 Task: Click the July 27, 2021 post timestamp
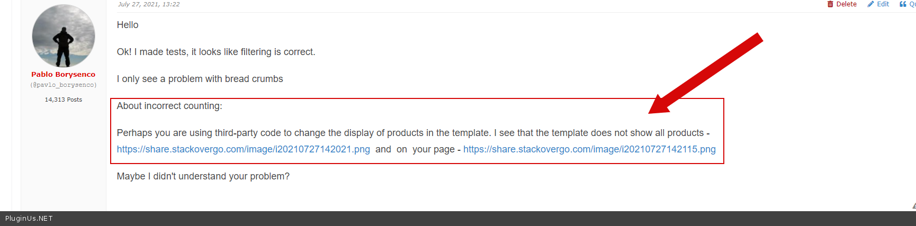149,4
